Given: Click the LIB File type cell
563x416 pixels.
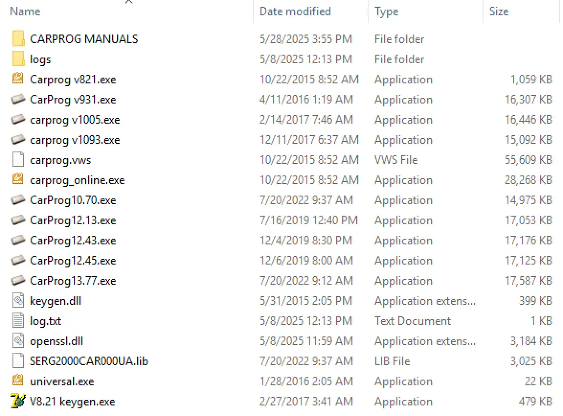Looking at the screenshot, I should click(x=392, y=361).
